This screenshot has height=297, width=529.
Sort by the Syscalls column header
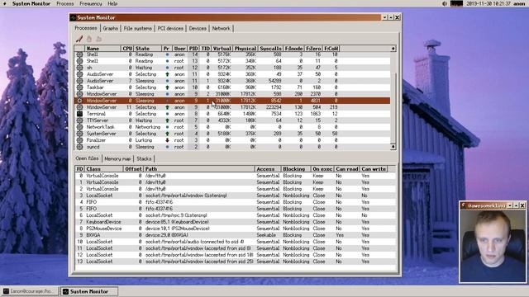pyautogui.click(x=270, y=49)
